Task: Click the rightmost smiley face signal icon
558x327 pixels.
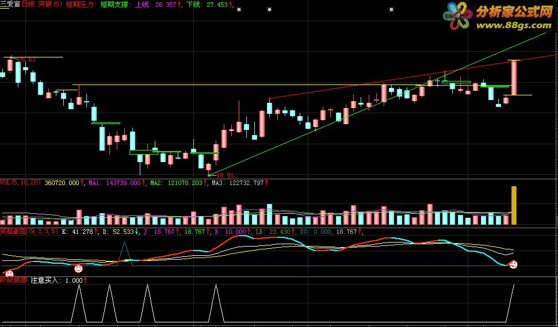Action: coord(513,264)
